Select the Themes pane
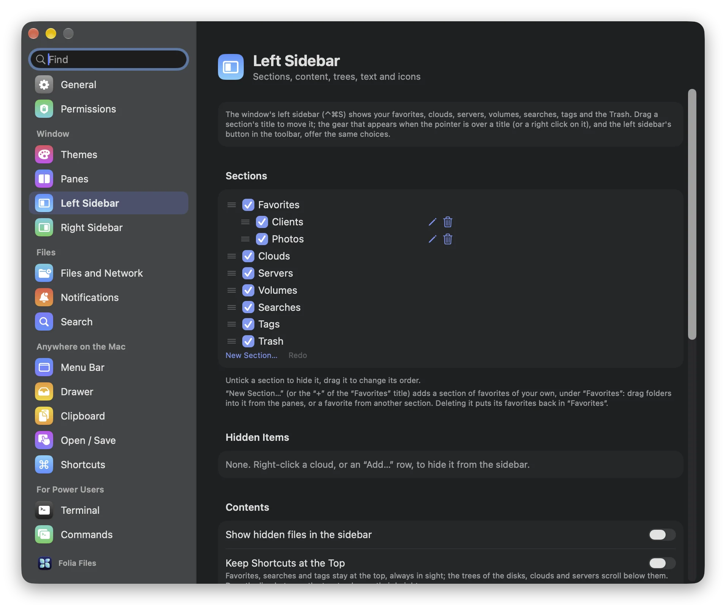Screen dimensions: 726x605 click(x=108, y=155)
